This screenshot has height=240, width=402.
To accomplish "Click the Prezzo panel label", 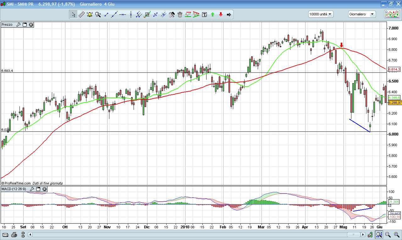I will click(x=7, y=24).
